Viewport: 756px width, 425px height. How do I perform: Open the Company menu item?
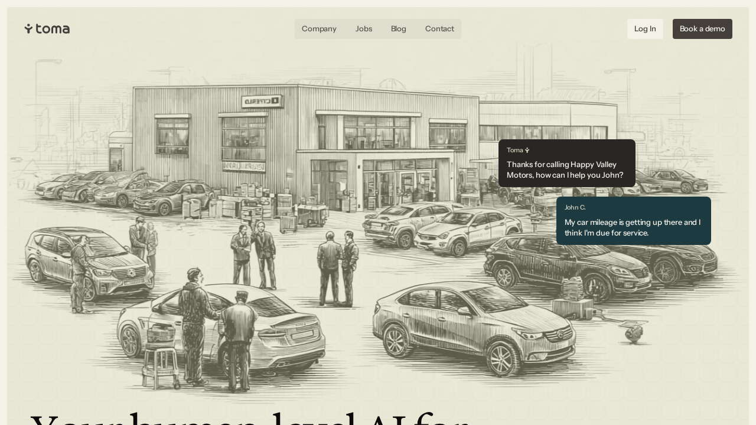pyautogui.click(x=319, y=29)
